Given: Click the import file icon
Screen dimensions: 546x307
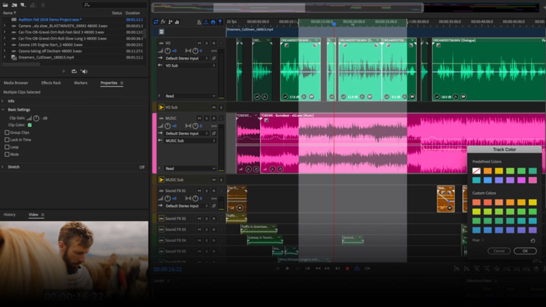Looking at the screenshot, I should point(14,5).
